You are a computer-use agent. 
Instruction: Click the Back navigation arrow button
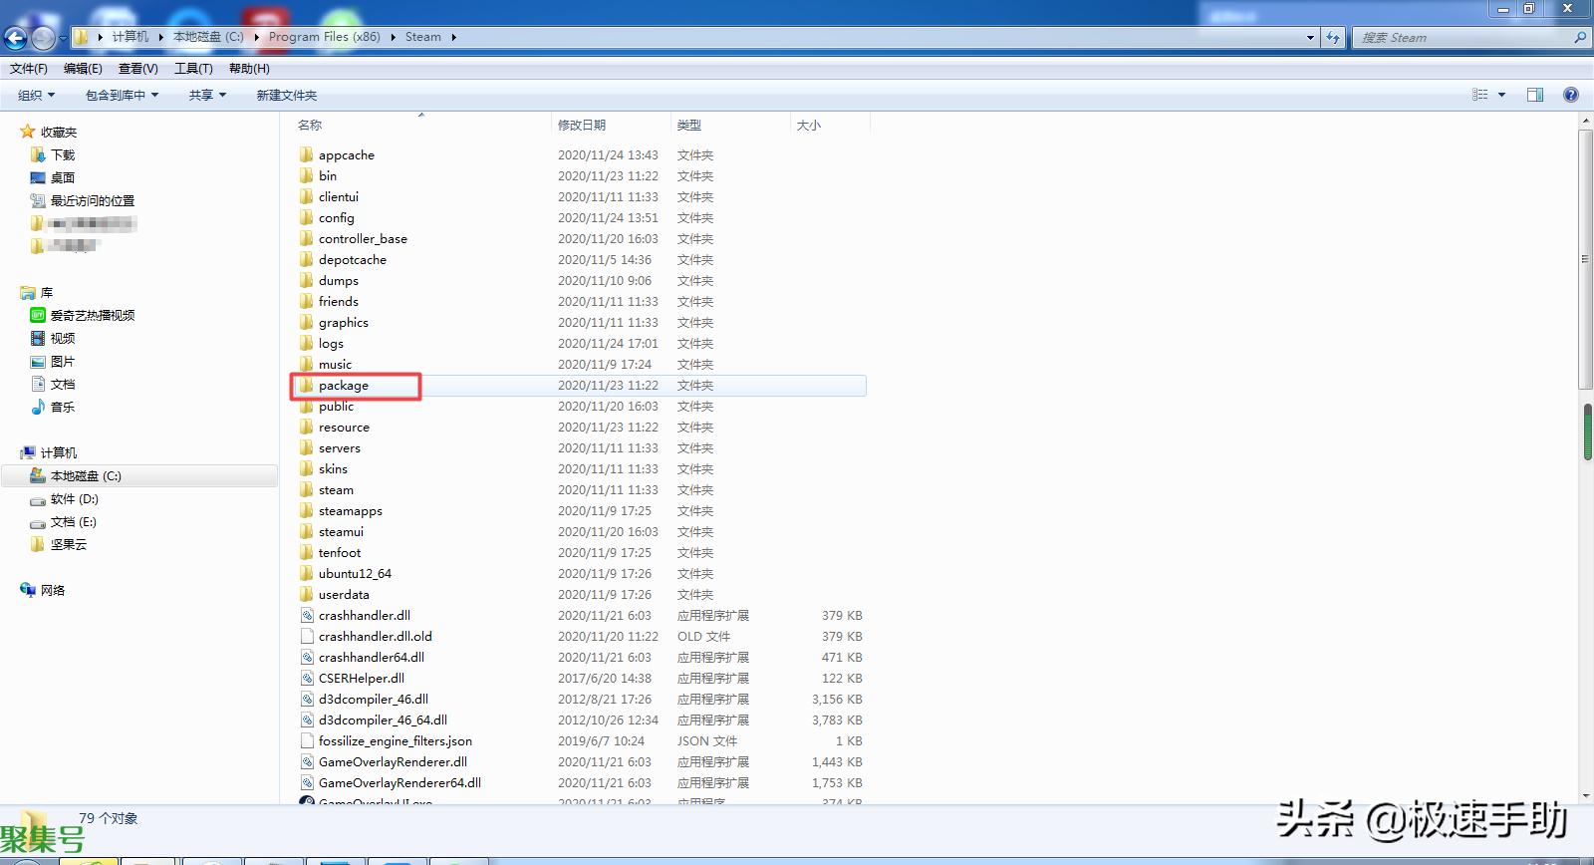pyautogui.click(x=16, y=38)
